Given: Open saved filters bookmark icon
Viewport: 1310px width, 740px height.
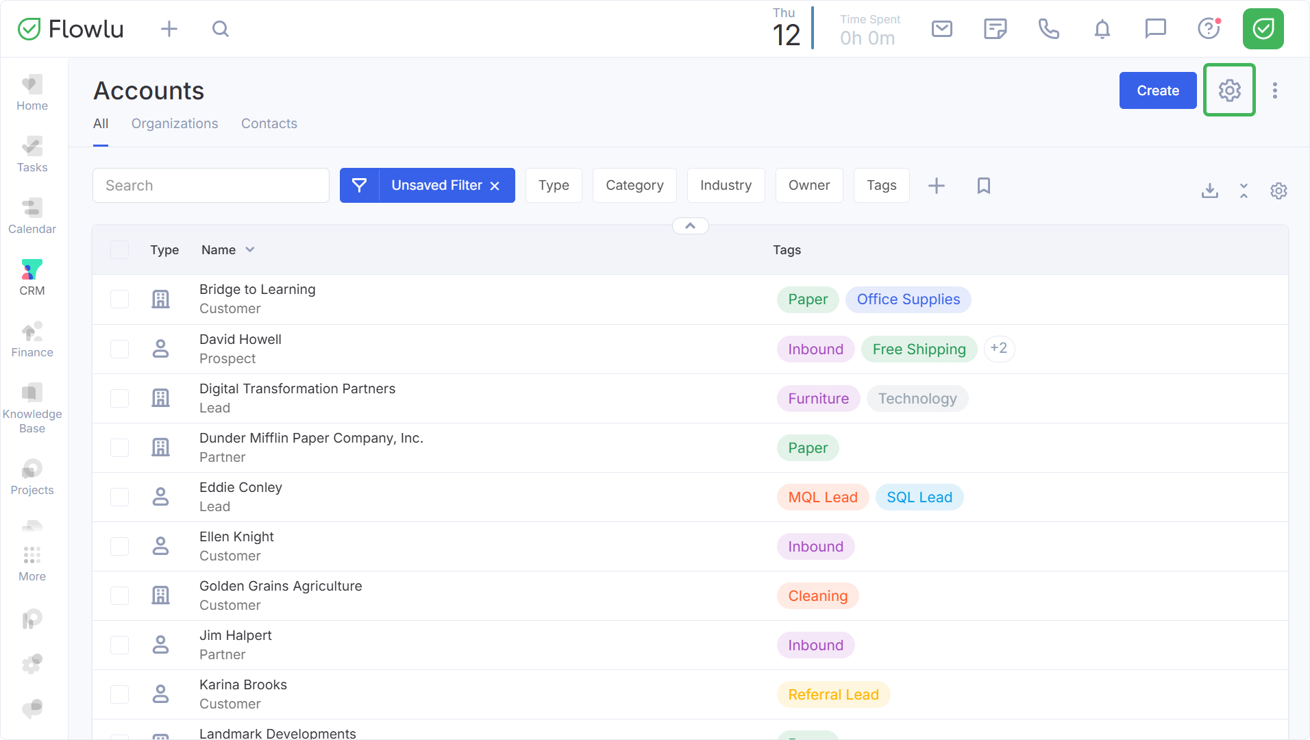Looking at the screenshot, I should click(983, 186).
